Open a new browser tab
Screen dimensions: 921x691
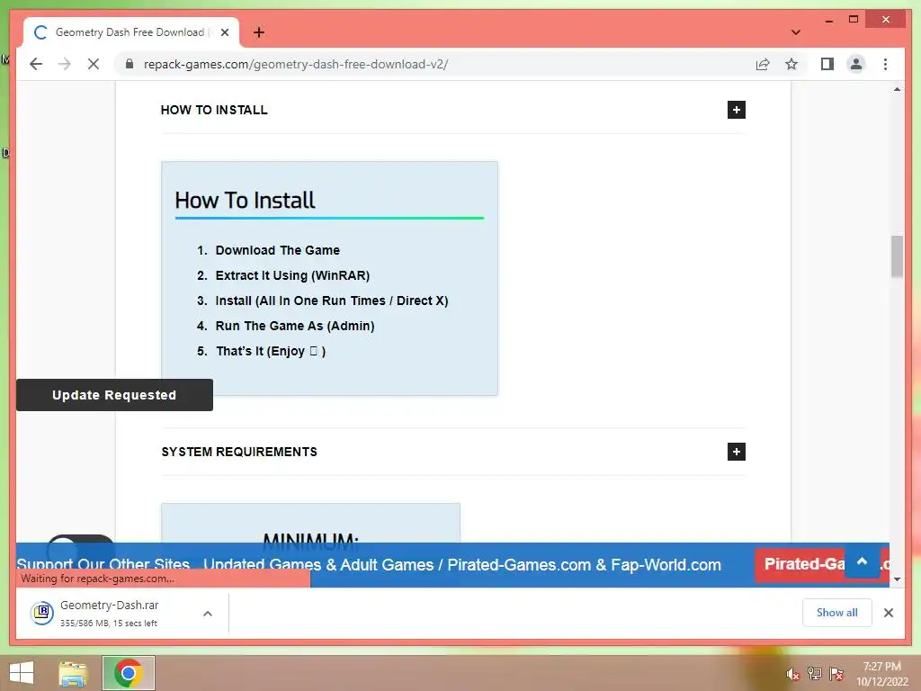click(x=258, y=32)
